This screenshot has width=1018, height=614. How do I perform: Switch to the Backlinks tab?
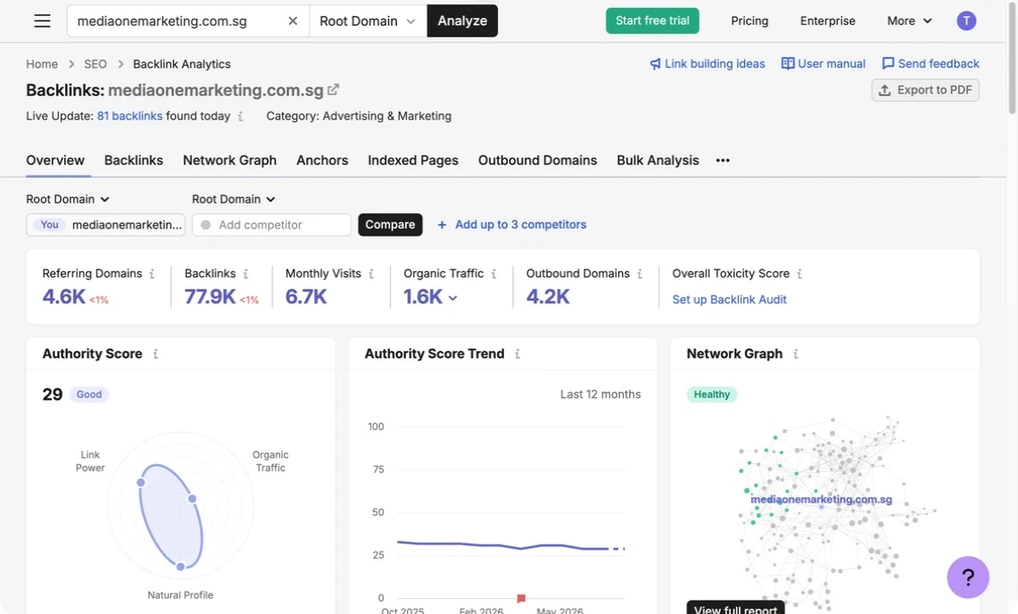134,161
